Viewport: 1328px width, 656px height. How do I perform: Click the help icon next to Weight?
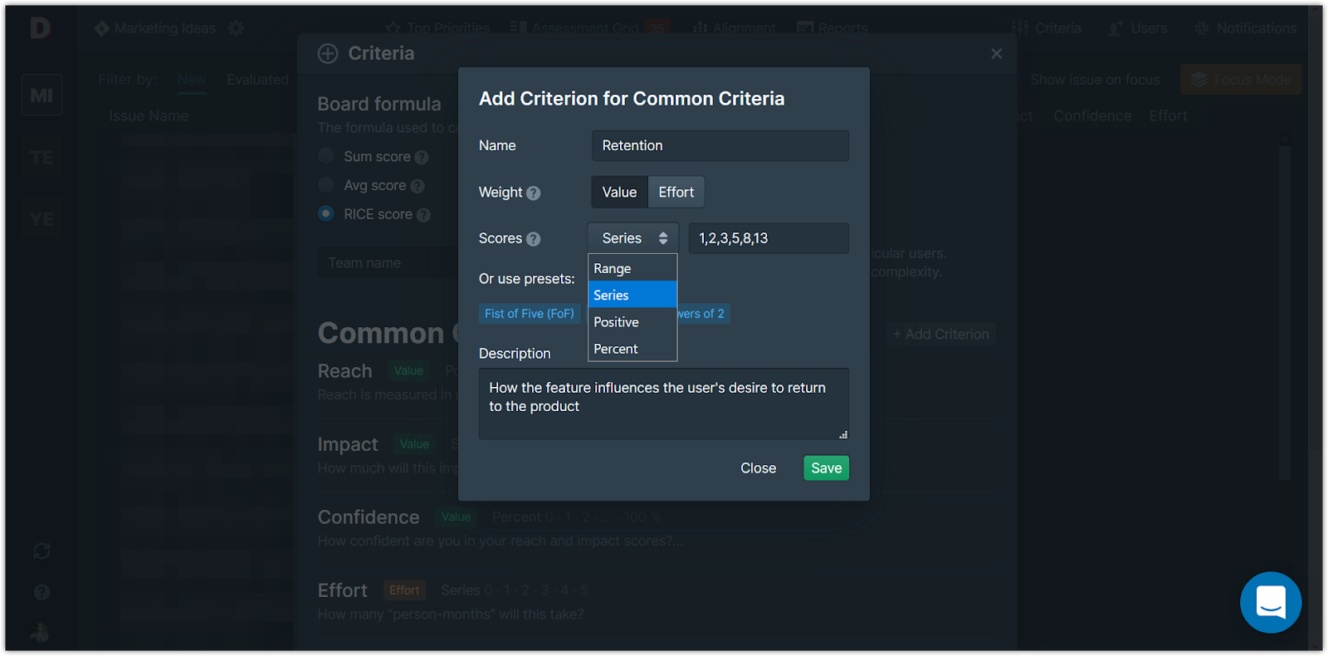534,193
